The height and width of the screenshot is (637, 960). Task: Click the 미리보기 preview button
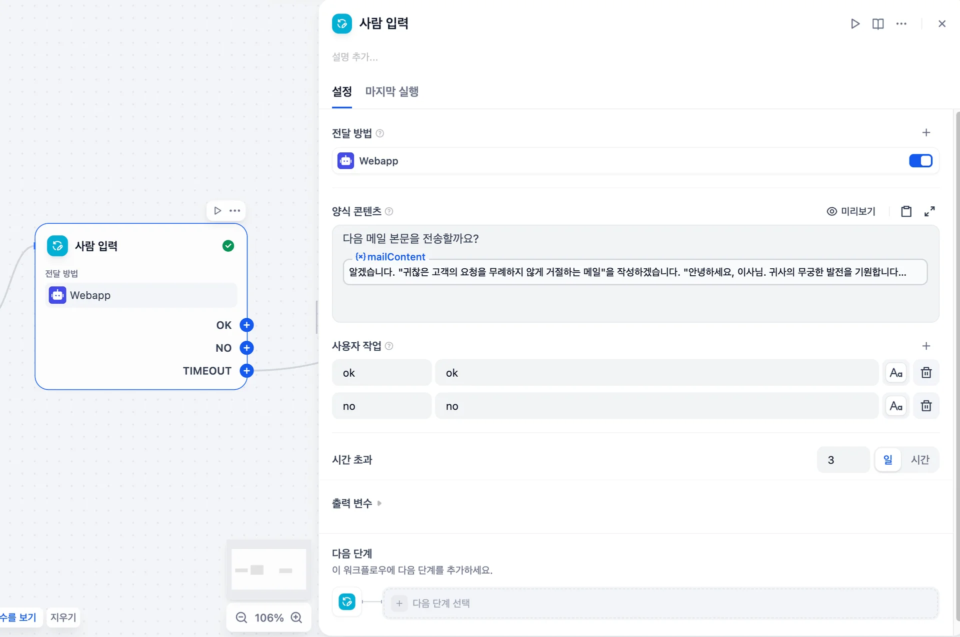coord(851,211)
